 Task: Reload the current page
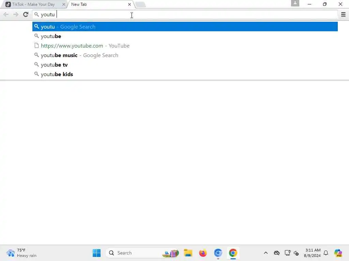26,15
